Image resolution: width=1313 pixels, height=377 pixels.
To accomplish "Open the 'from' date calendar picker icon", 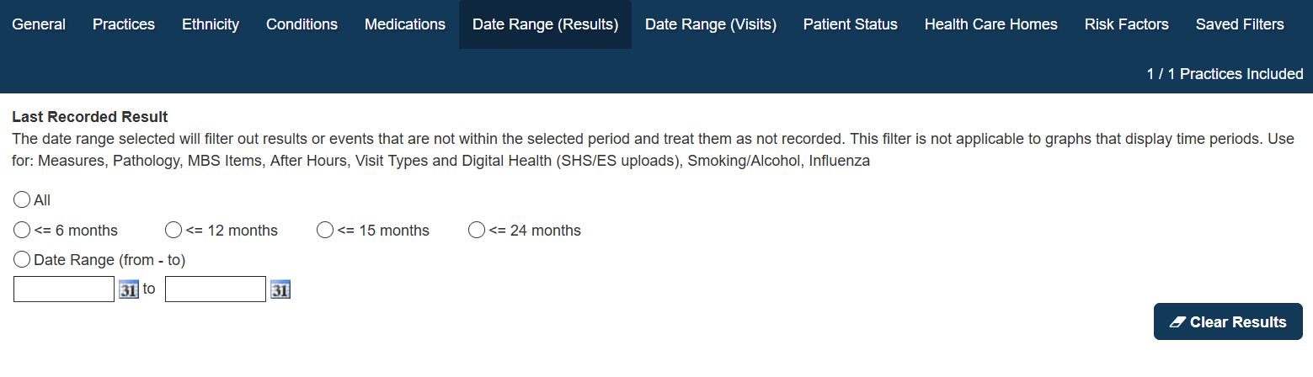I will pos(129,289).
